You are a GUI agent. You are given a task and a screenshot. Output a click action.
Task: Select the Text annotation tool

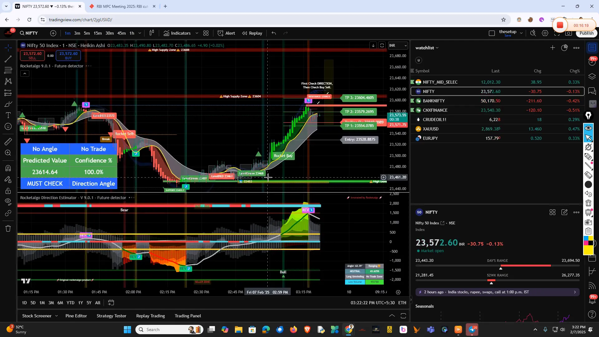(8, 115)
